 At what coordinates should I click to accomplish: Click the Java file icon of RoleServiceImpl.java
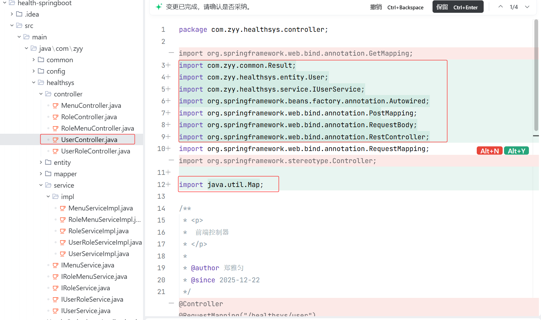(63, 231)
